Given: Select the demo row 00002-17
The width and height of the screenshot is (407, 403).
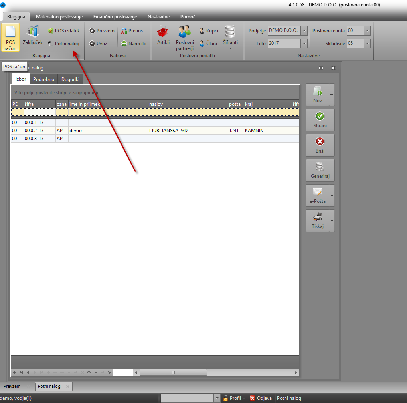Looking at the screenshot, I should pos(155,131).
